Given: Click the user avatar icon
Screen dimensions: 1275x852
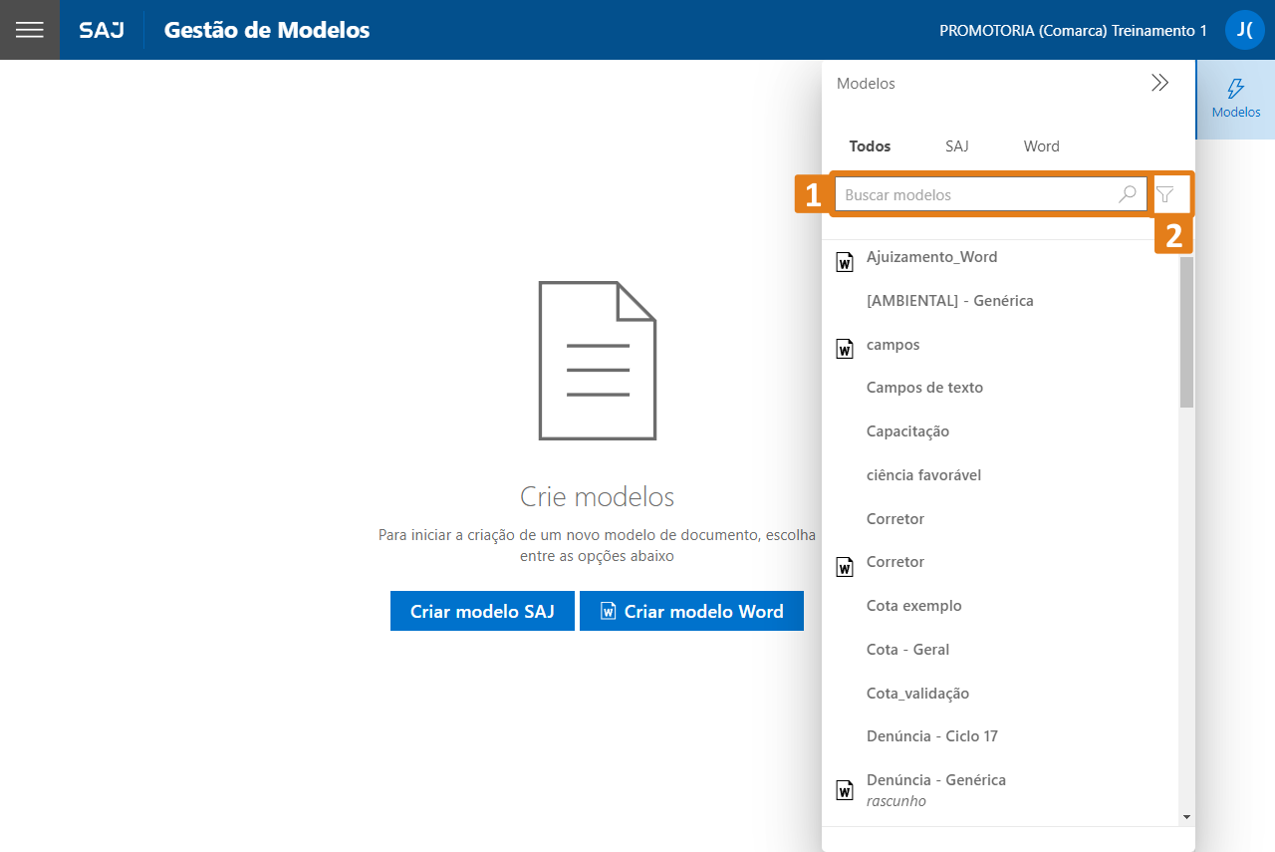Looking at the screenshot, I should [1244, 30].
